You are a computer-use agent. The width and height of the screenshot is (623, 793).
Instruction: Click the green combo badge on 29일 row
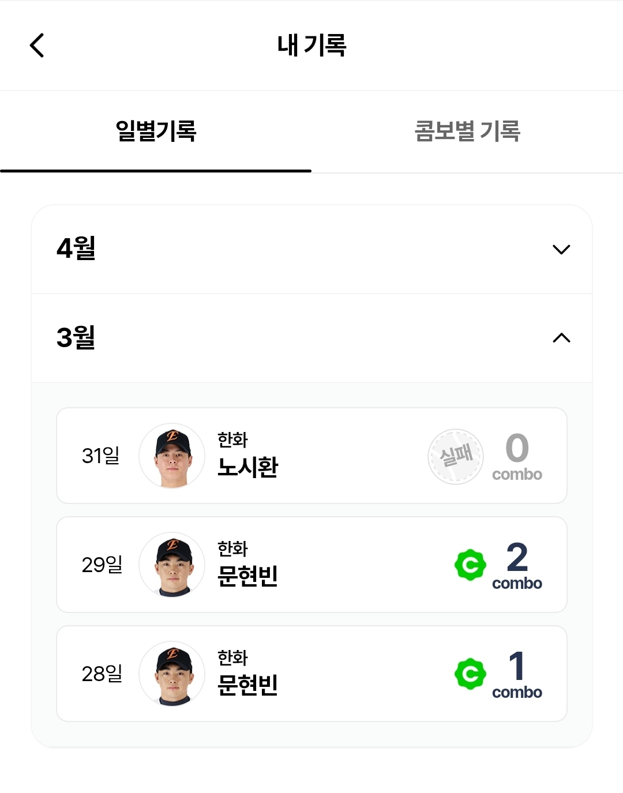coord(470,565)
